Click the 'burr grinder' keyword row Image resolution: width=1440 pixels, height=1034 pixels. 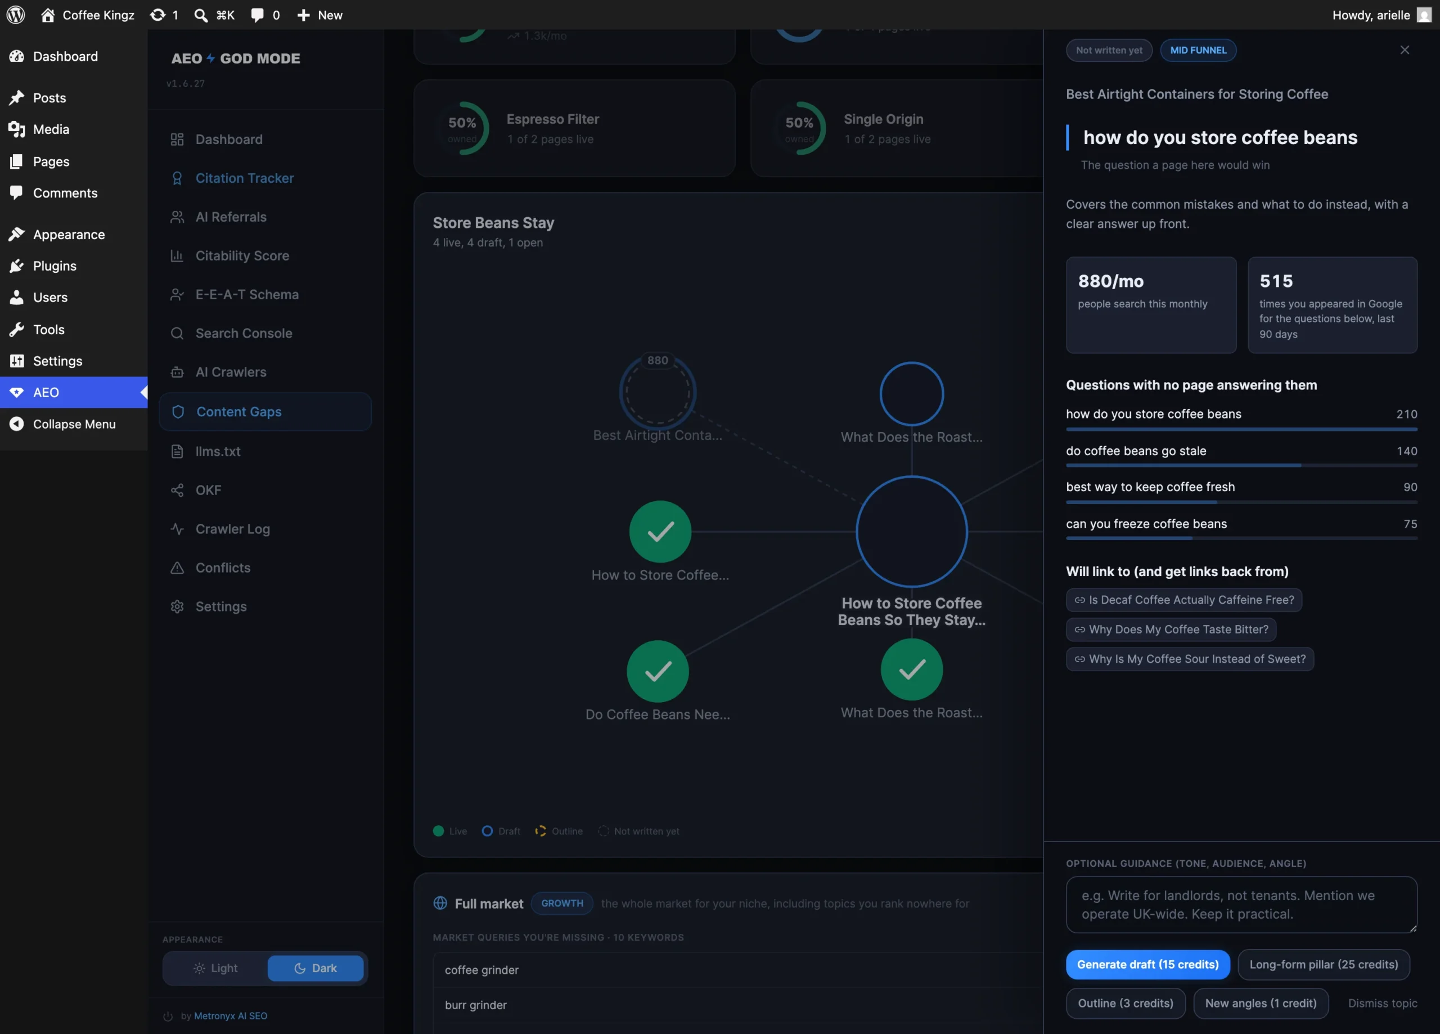click(x=738, y=1005)
